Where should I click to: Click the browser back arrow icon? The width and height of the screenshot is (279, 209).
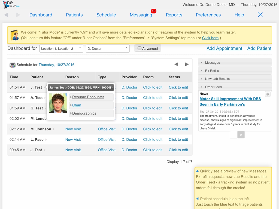[6, 15]
